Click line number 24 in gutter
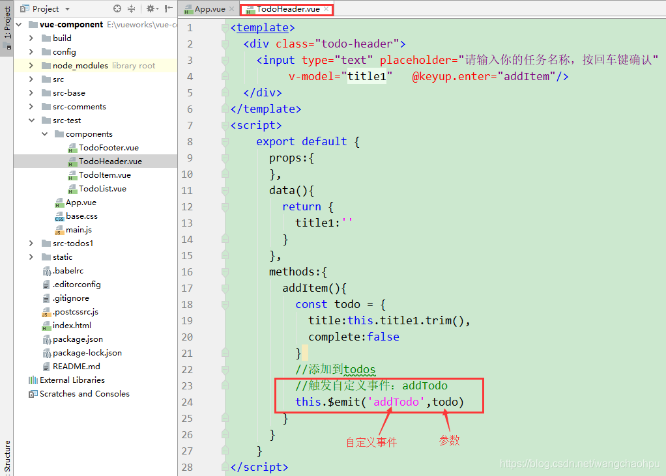 187,402
